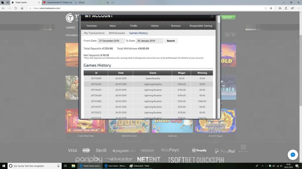Open the add notes pen icon
302x169 pixels.
(286, 8)
